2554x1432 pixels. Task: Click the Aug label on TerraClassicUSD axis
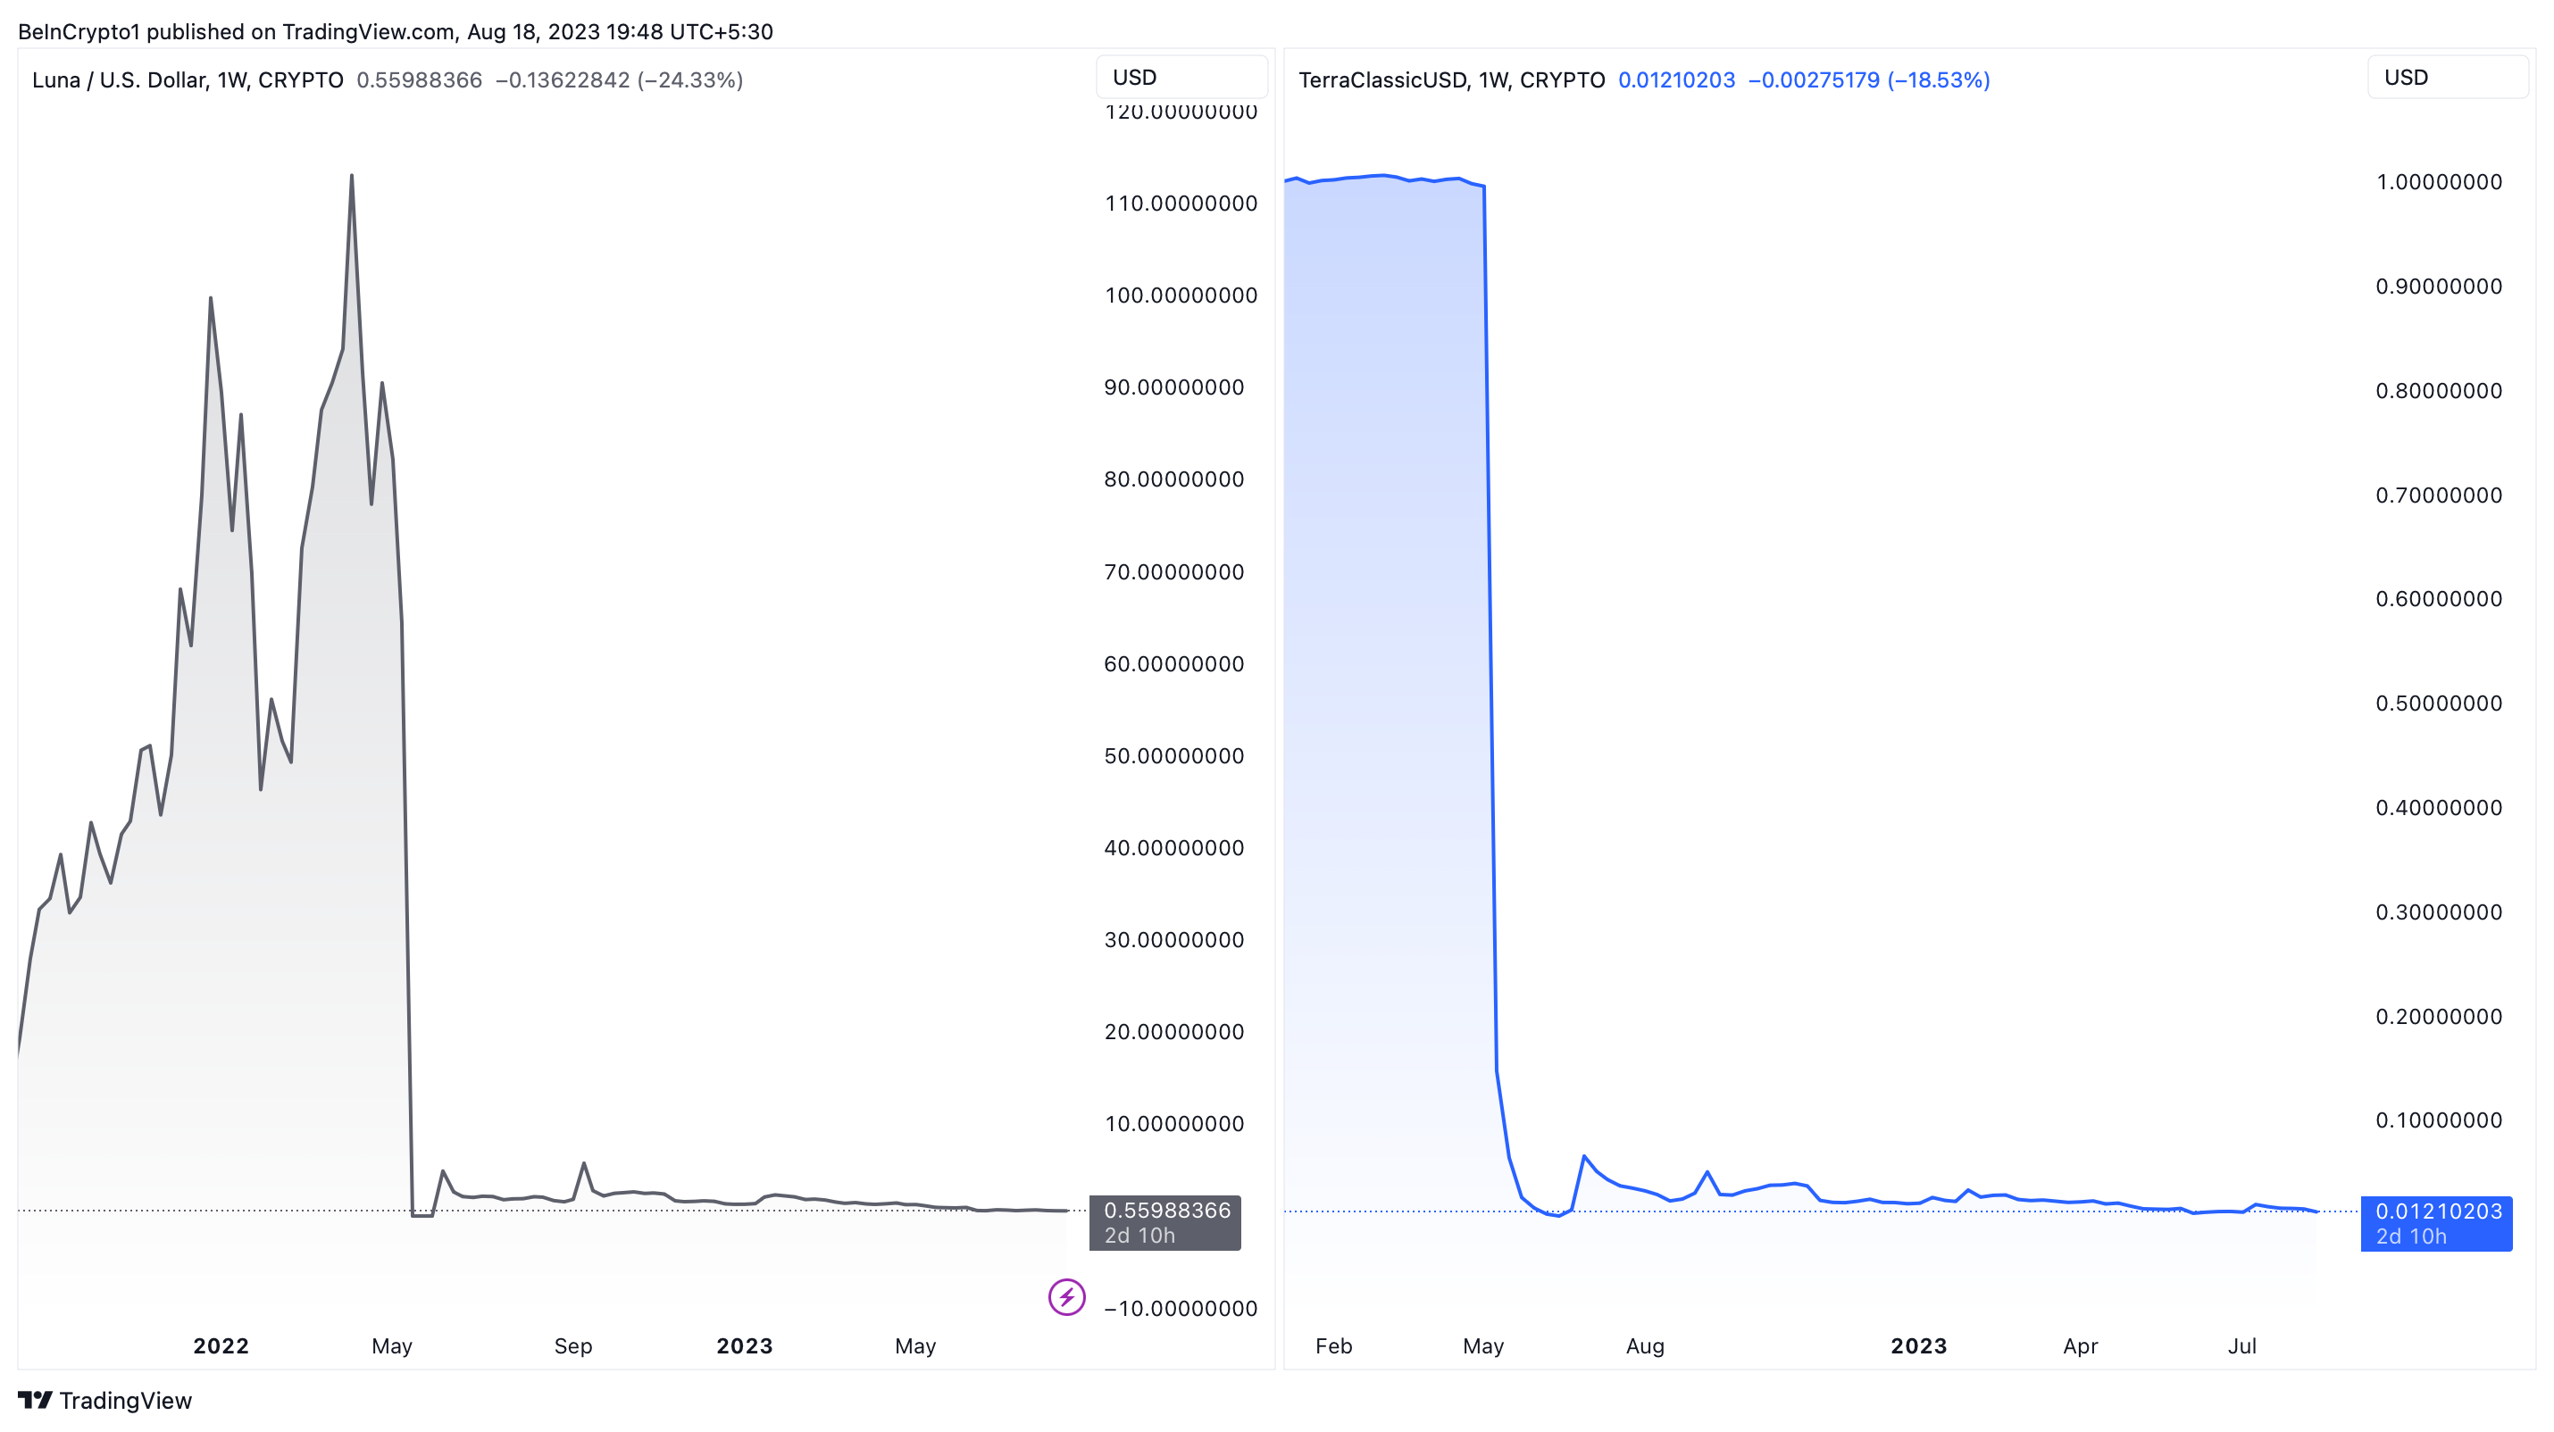(x=1645, y=1345)
